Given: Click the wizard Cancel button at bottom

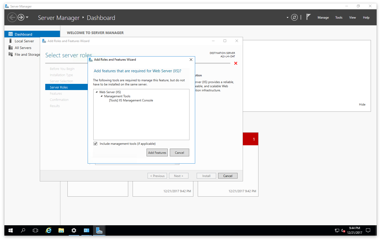Looking at the screenshot, I should click(x=228, y=176).
